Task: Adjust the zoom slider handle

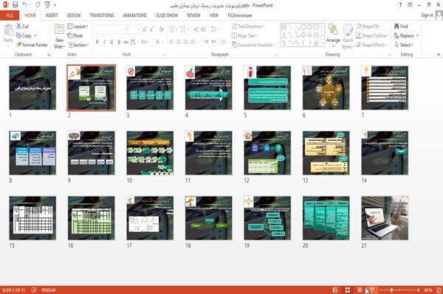Action: click(392, 290)
